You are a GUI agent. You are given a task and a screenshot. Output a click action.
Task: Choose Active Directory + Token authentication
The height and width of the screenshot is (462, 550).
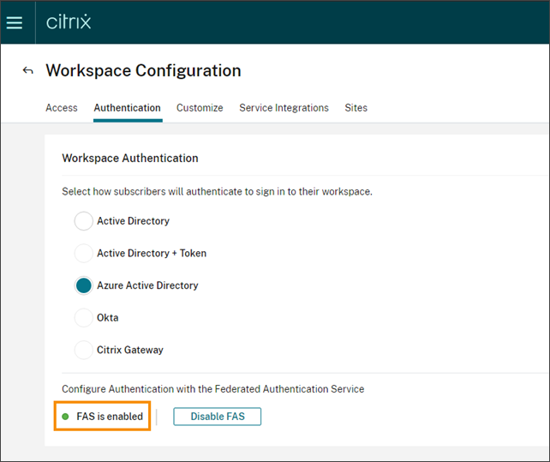[x=83, y=254]
